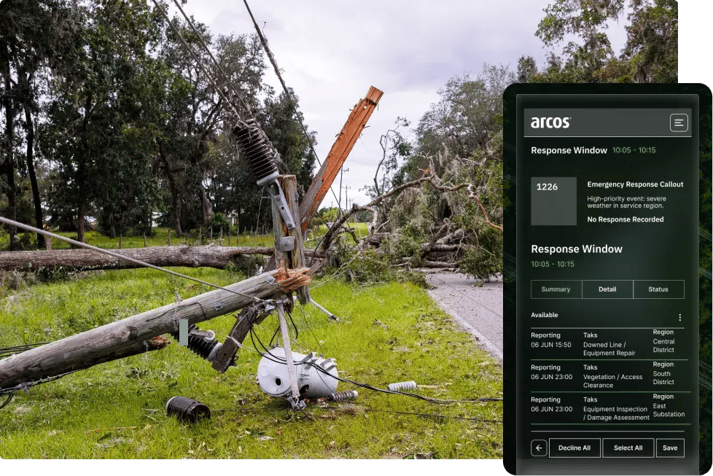Image resolution: width=713 pixels, height=476 pixels.
Task: Switch to the Status tab
Action: tap(658, 289)
